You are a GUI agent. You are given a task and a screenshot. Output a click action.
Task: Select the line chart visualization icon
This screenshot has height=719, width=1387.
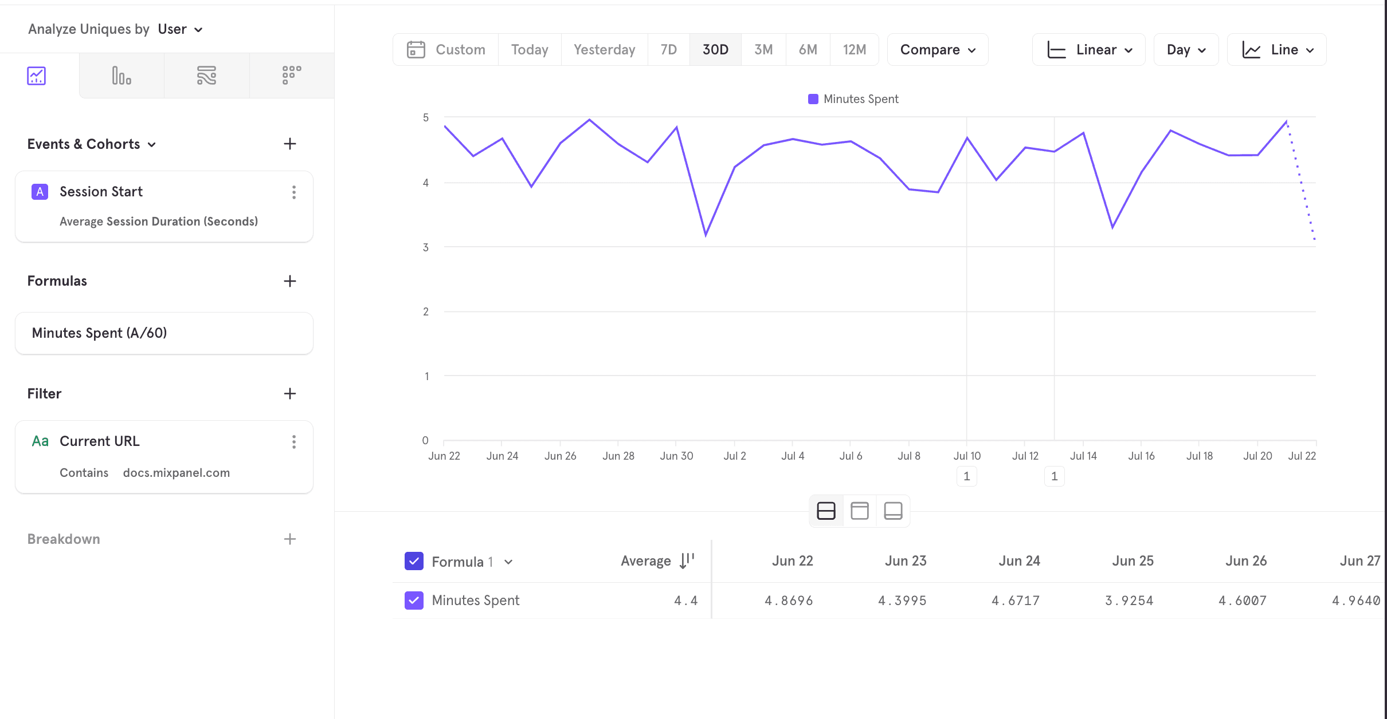[36, 75]
